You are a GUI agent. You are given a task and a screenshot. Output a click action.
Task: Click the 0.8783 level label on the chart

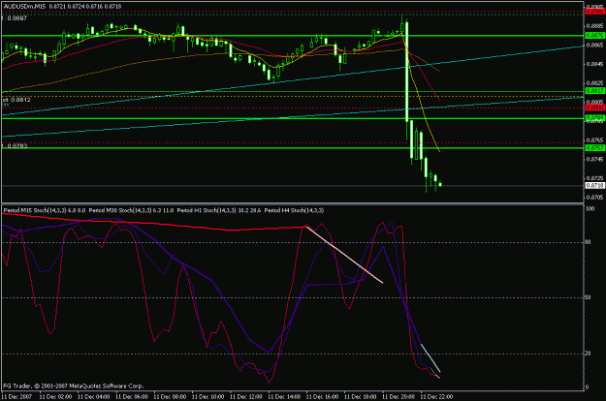pos(15,146)
